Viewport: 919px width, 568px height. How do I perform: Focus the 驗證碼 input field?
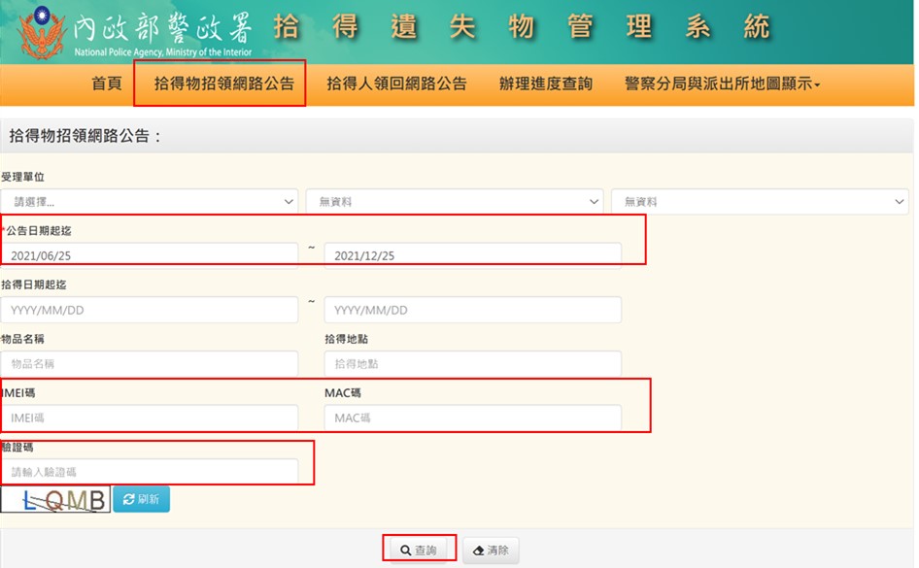click(x=150, y=471)
